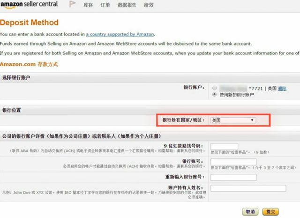The image size is (300, 218).
Task: Select 'Amazon.com 存款方式' heading text
Action: 29,64
